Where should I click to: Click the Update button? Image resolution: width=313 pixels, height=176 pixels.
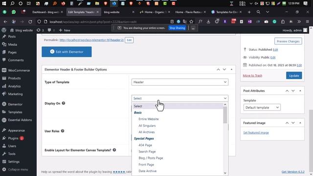(x=294, y=76)
